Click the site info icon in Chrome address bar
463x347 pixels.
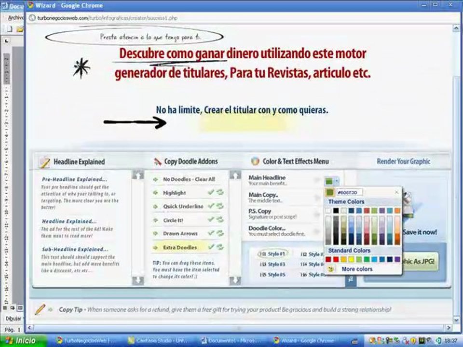coord(32,18)
